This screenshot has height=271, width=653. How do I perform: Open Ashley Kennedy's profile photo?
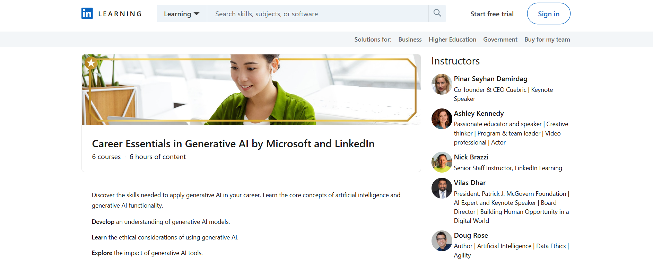(x=442, y=119)
